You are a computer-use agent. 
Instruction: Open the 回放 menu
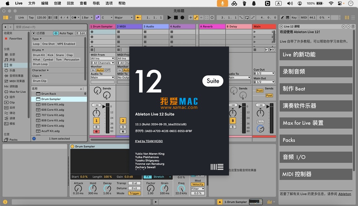click(x=70, y=3)
